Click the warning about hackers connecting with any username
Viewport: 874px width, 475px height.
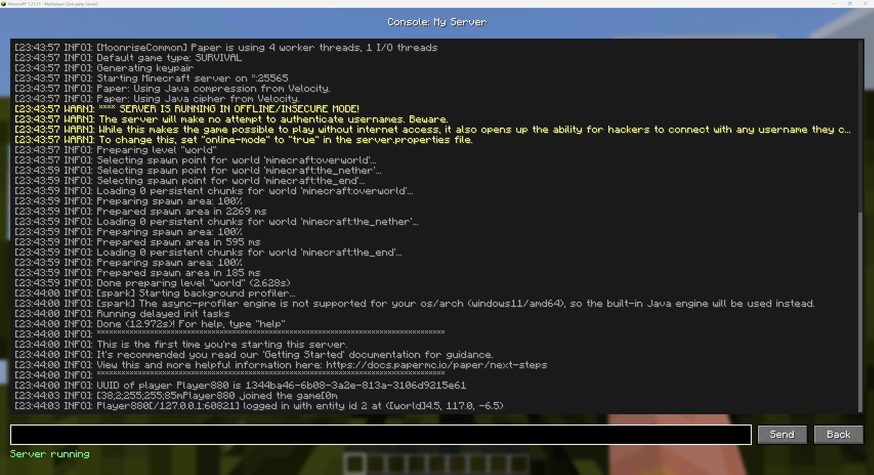coord(433,129)
